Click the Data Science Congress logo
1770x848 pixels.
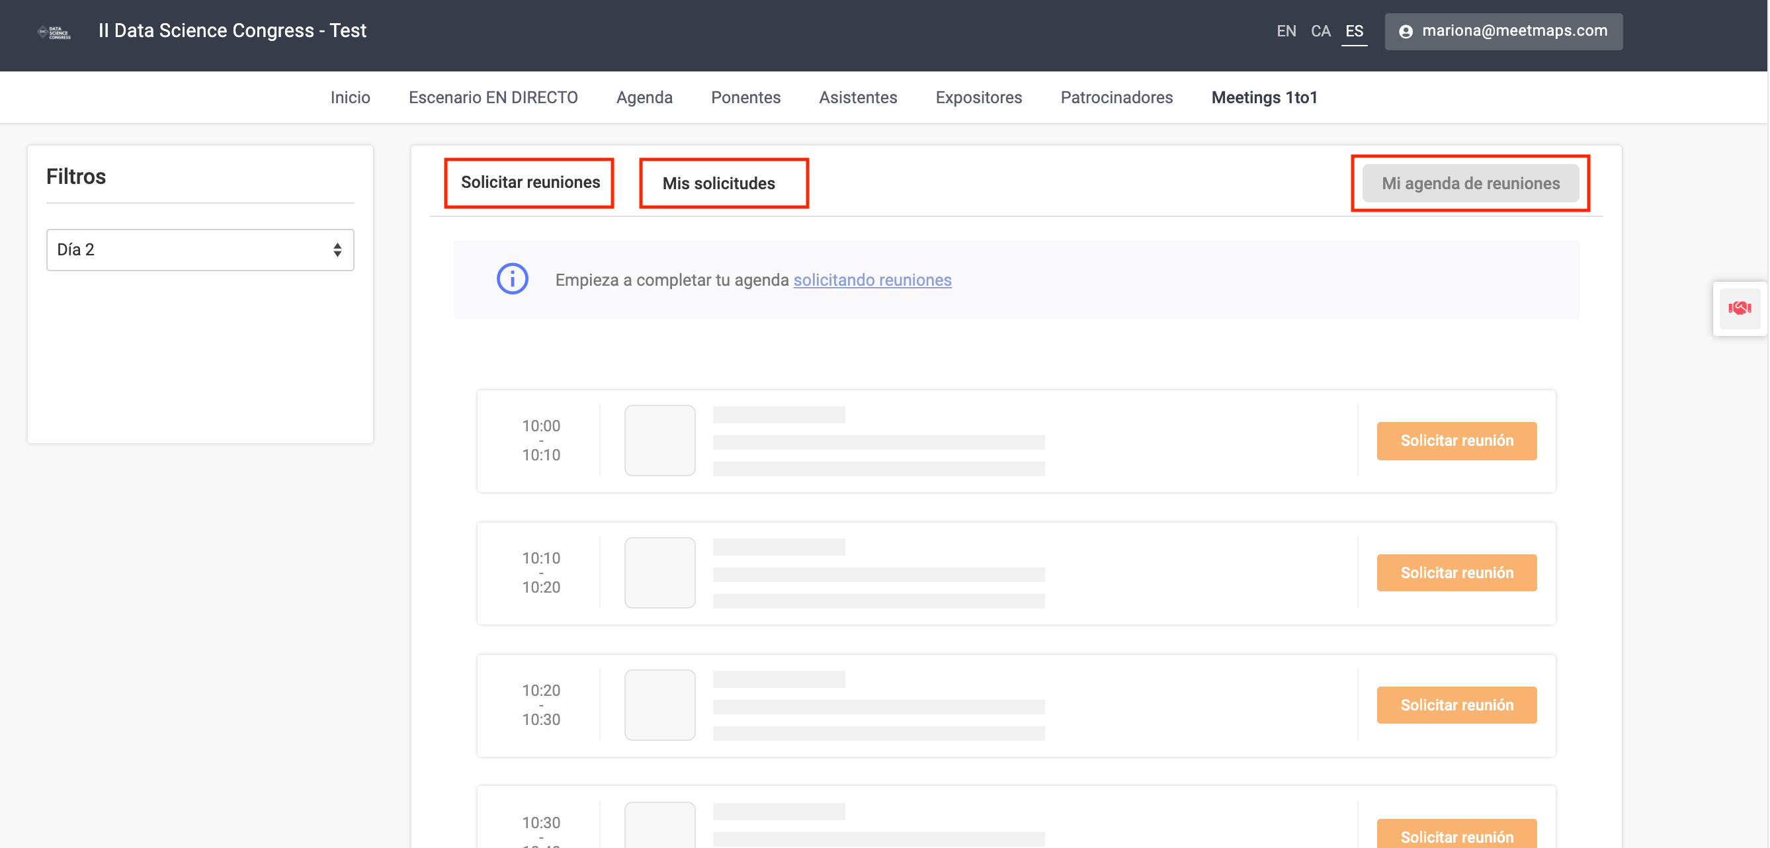pos(54,32)
